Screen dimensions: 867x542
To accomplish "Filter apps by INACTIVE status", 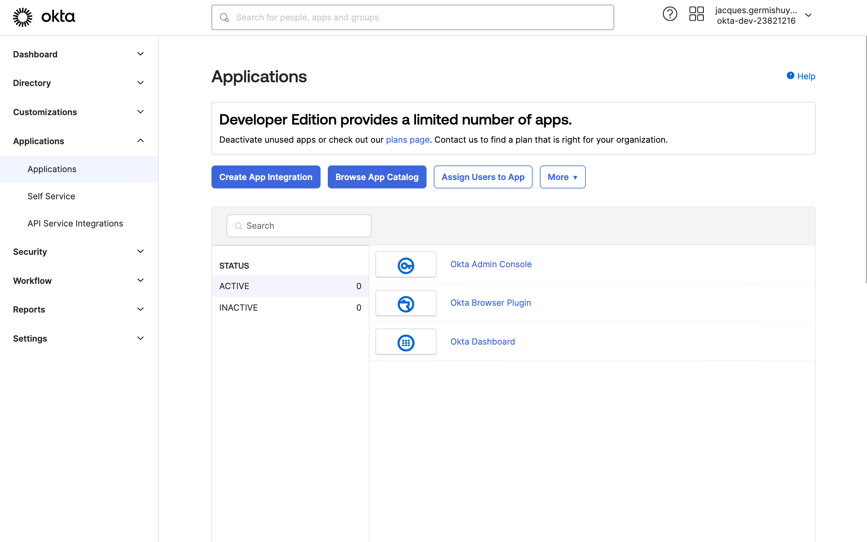I will point(238,307).
